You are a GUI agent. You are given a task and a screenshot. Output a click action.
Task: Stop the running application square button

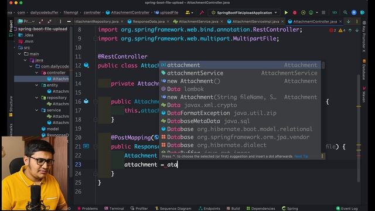pos(323,12)
